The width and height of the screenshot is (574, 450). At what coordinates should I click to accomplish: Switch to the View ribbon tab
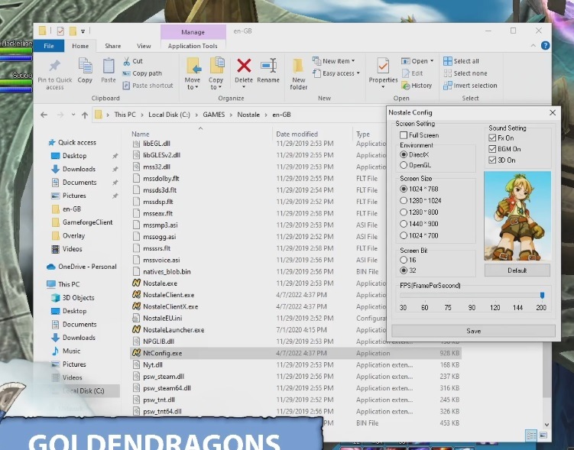(x=144, y=46)
